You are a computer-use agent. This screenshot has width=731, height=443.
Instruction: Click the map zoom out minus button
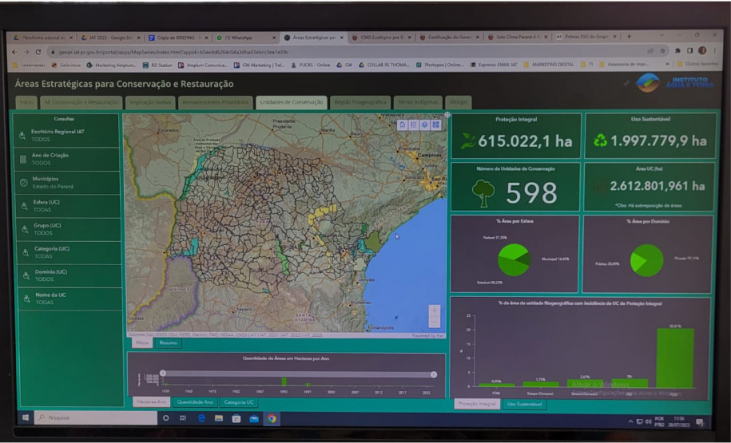[434, 322]
